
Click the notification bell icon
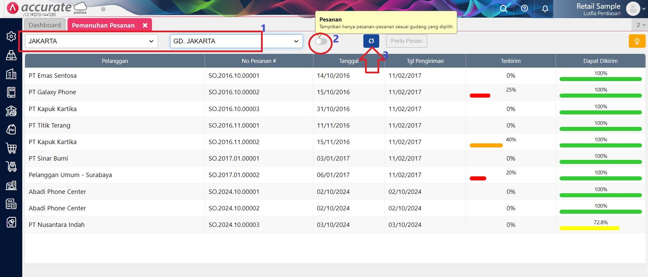pos(545,8)
